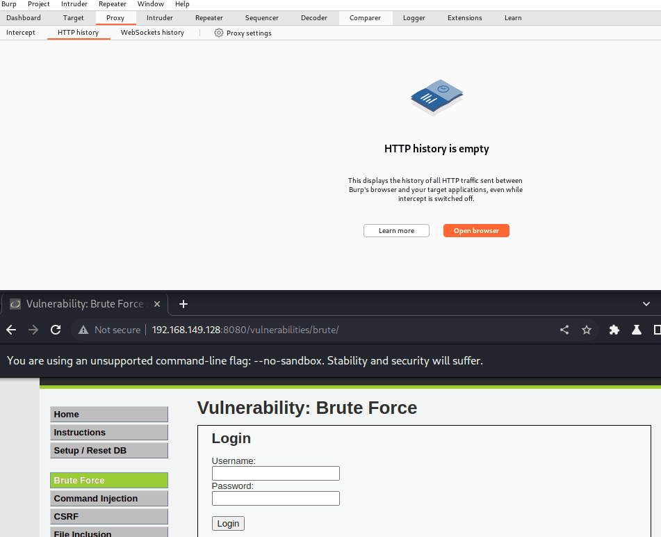661x537 pixels.
Task: Switch to the Decoder tab
Action: pos(314,17)
